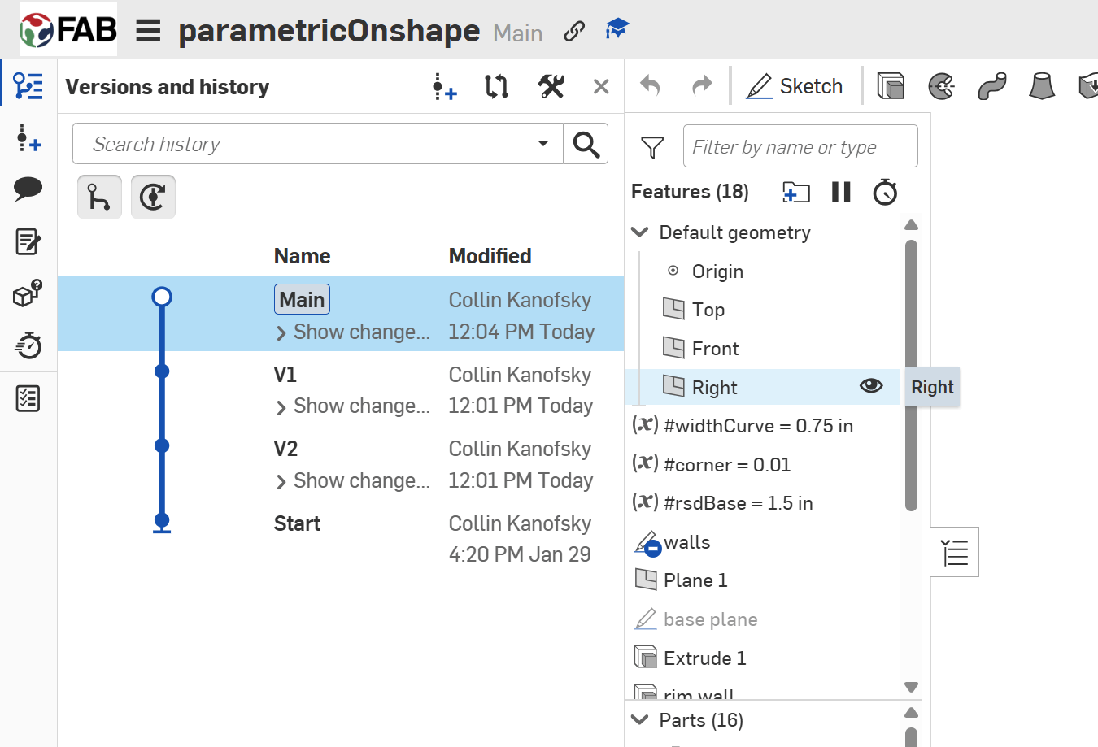
Task: Open the hamburger main menu
Action: tap(148, 31)
